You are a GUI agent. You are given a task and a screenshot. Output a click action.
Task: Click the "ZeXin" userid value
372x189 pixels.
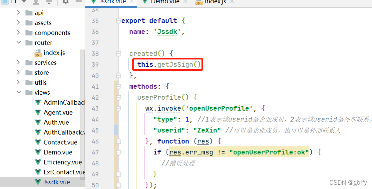coord(207,130)
